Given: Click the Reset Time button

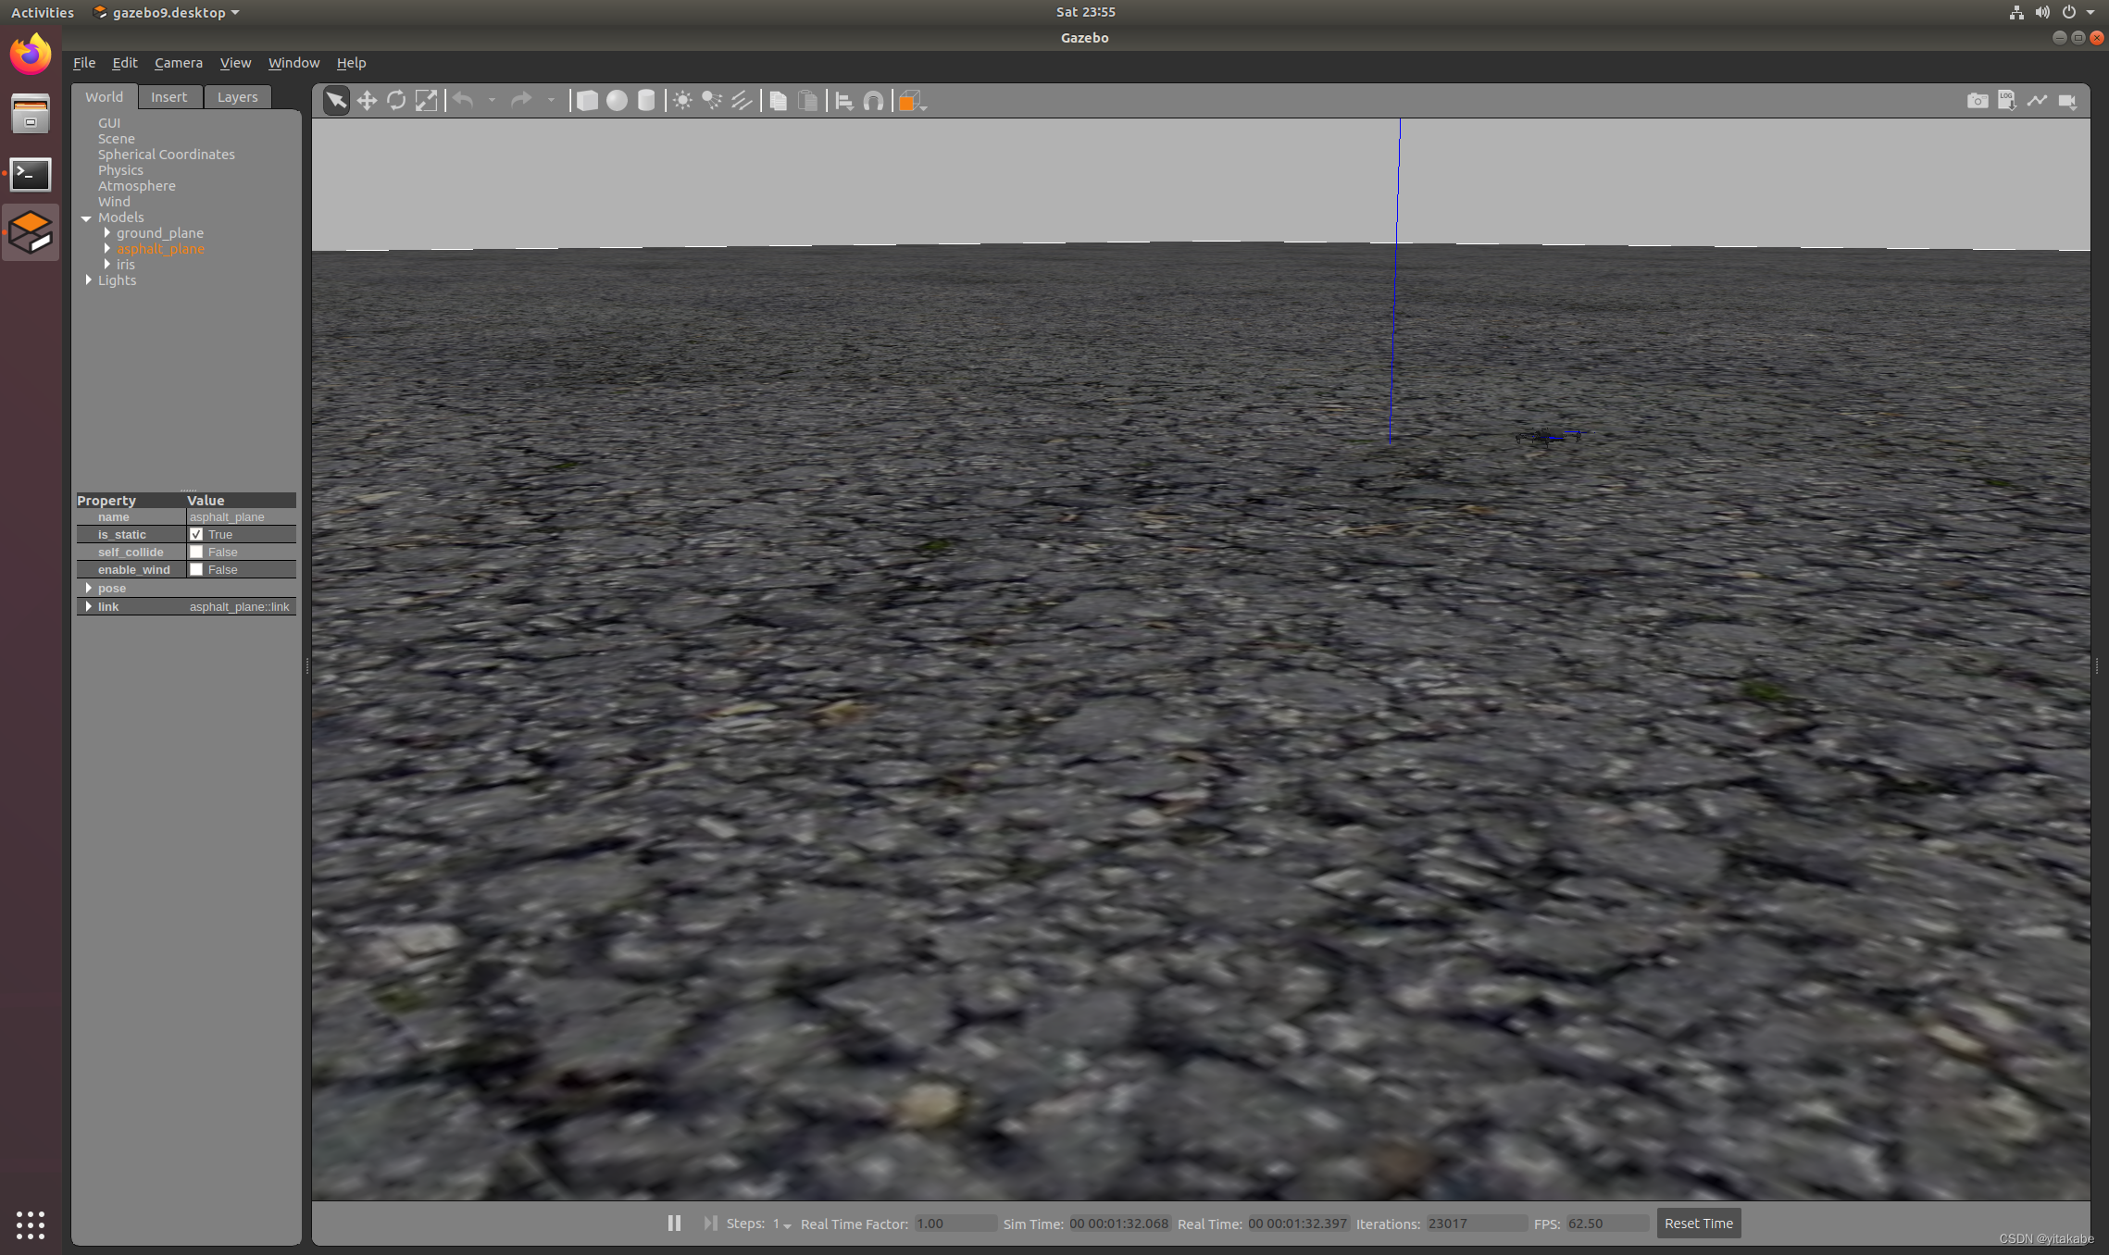Looking at the screenshot, I should pos(1699,1223).
